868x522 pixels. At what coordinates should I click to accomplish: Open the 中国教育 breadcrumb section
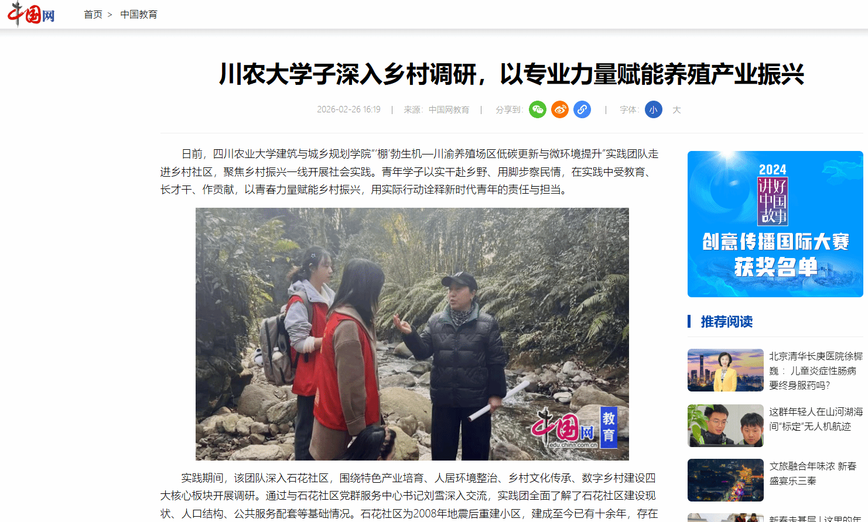139,15
